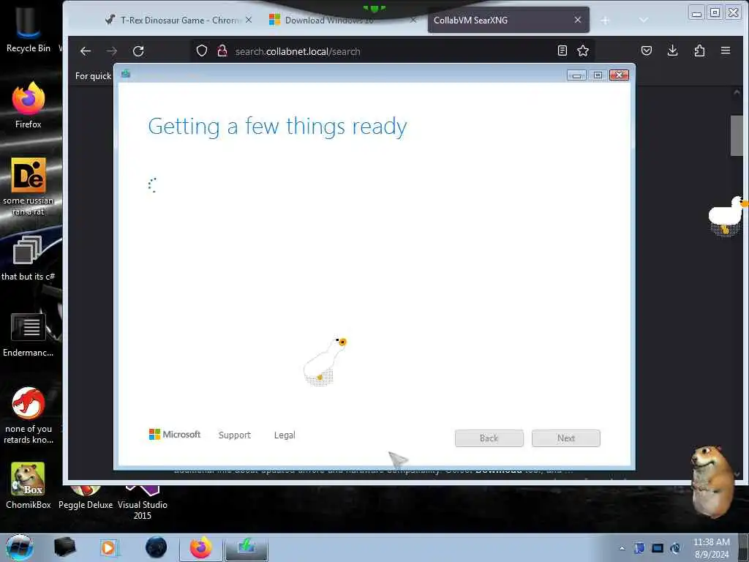Switch to Firefox from the taskbar
This screenshot has width=749, height=562.
201,547
